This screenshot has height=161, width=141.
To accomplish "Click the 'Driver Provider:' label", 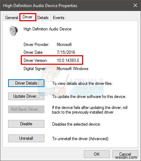I will 36,45.
